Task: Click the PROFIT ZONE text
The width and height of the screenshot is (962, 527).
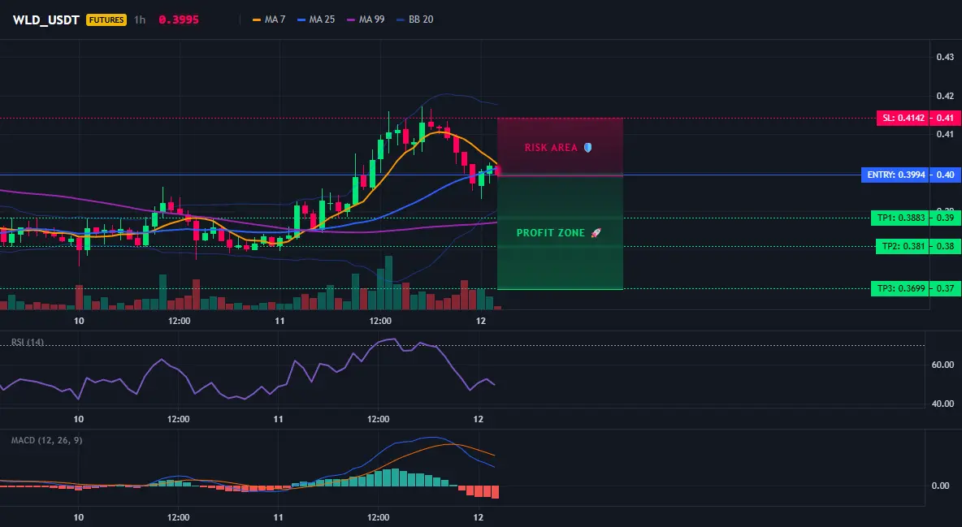Action: pyautogui.click(x=551, y=233)
